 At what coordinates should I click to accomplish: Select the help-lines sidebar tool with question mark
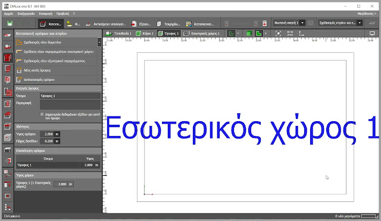click(8, 173)
